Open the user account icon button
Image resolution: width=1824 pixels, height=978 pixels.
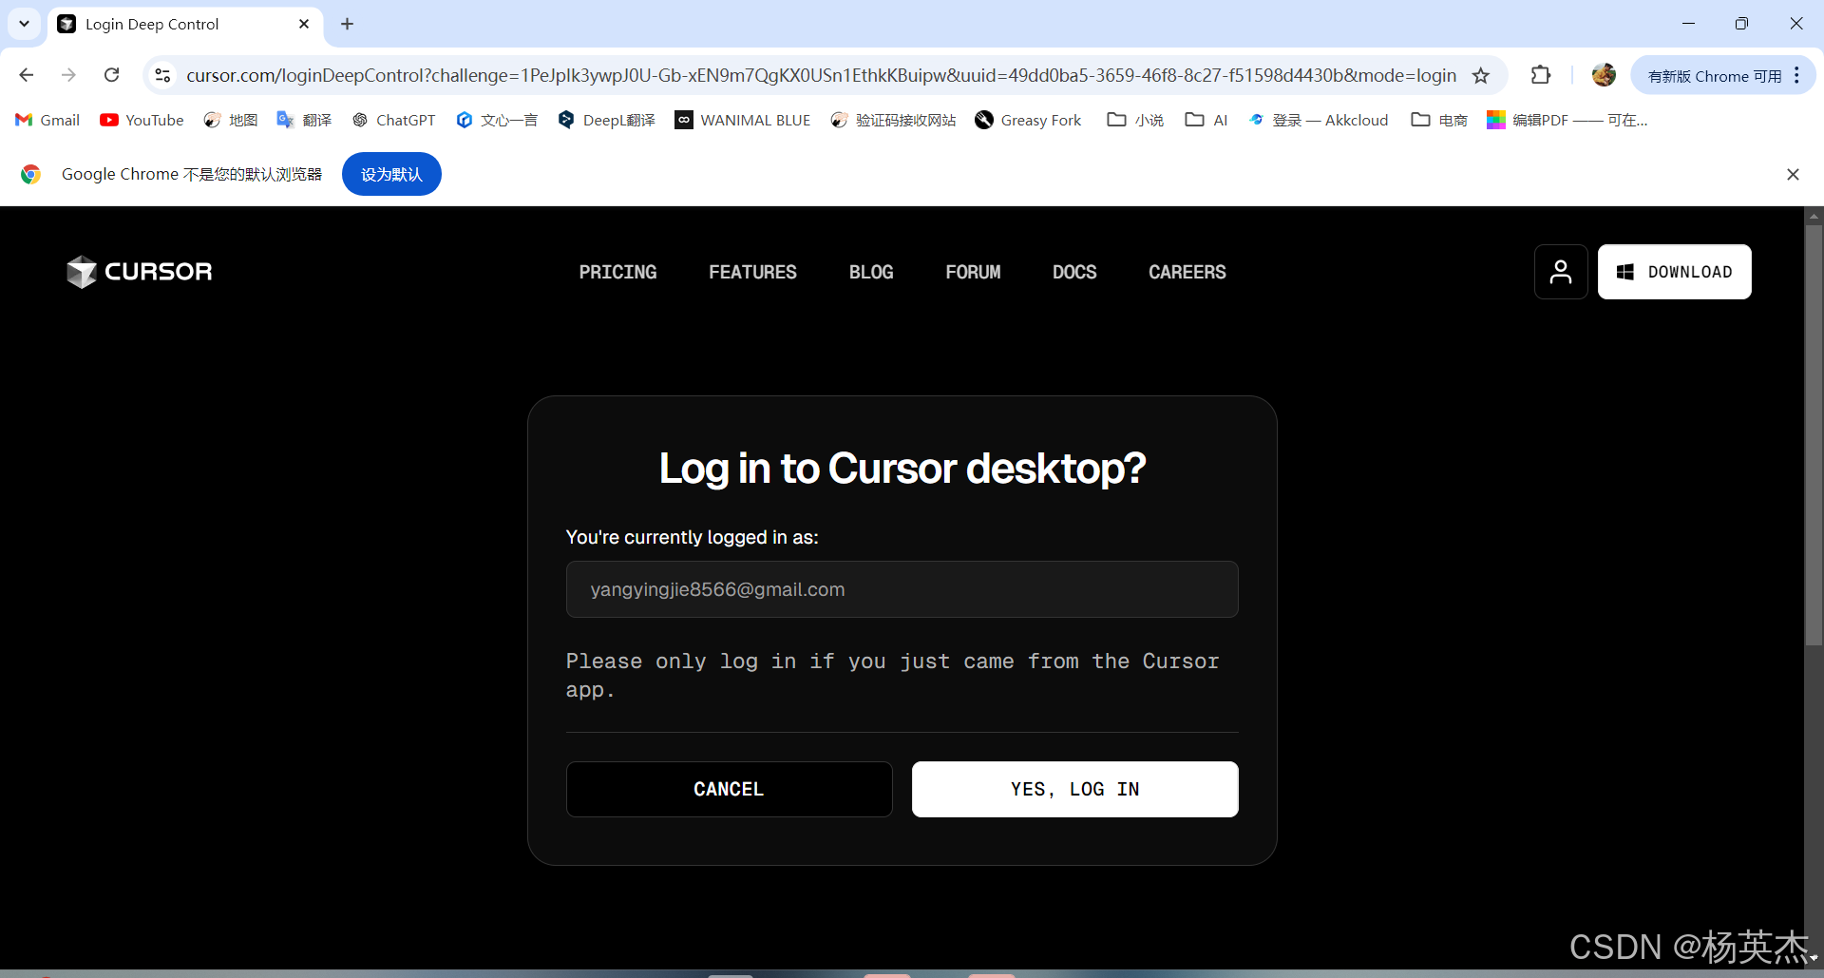coord(1561,272)
